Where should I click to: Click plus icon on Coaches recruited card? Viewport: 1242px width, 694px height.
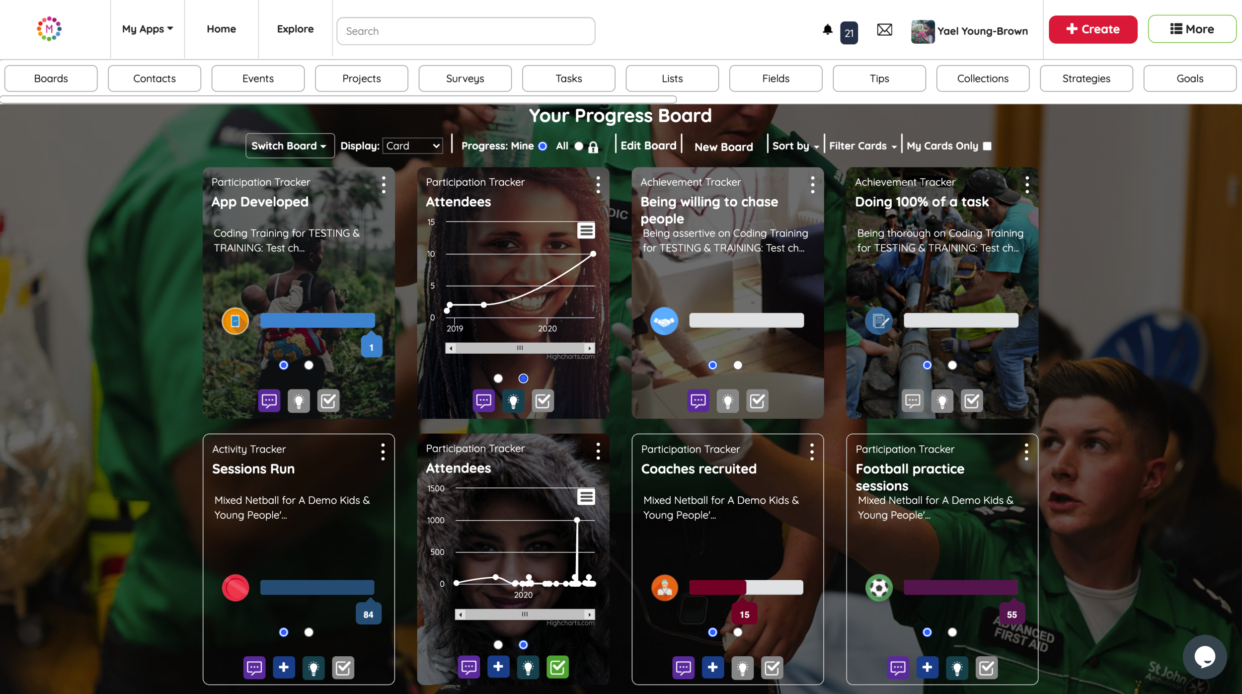(x=712, y=667)
